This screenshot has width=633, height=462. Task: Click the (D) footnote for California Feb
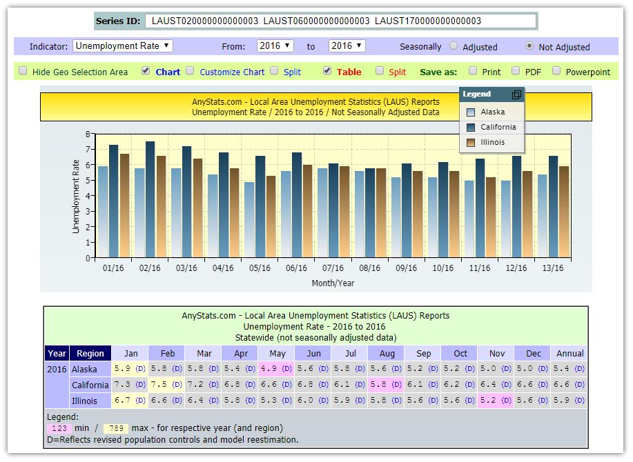tap(177, 385)
